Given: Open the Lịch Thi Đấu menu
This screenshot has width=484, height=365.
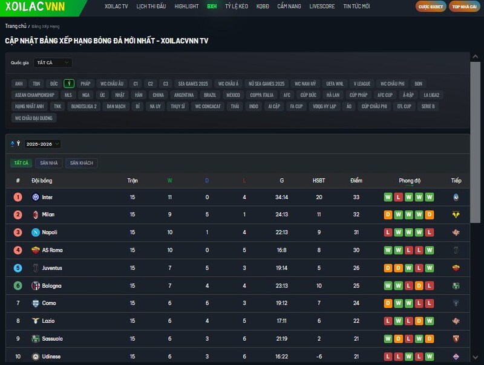Looking at the screenshot, I should [x=151, y=7].
